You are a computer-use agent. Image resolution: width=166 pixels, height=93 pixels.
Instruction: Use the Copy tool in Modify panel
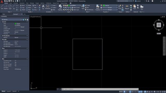(22, 7)
